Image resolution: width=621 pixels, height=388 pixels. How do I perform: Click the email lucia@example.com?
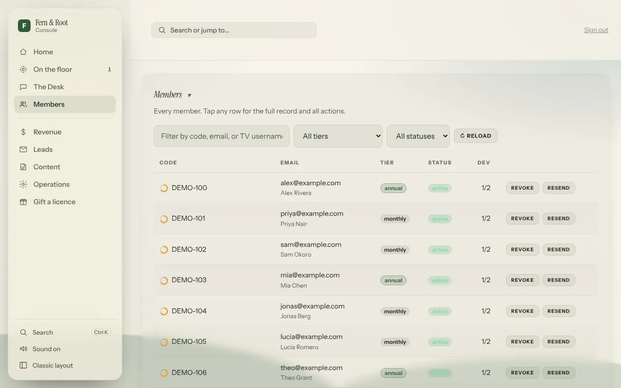point(311,337)
